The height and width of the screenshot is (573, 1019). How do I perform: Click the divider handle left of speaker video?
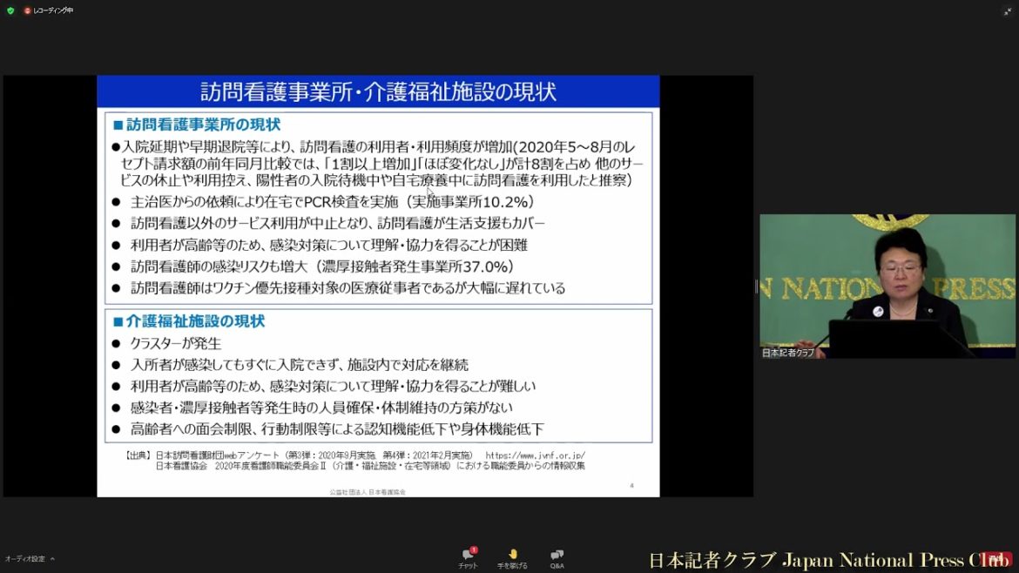click(756, 286)
